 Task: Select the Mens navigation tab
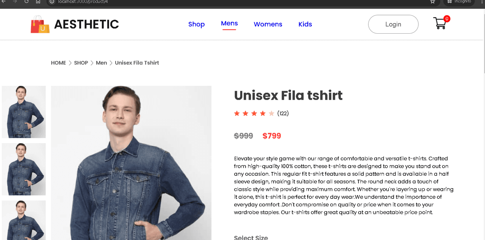(229, 23)
